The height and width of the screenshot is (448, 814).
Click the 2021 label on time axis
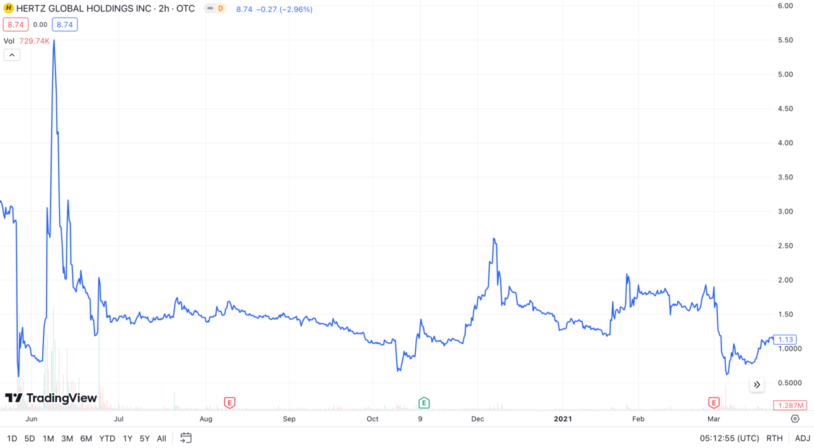pos(563,419)
